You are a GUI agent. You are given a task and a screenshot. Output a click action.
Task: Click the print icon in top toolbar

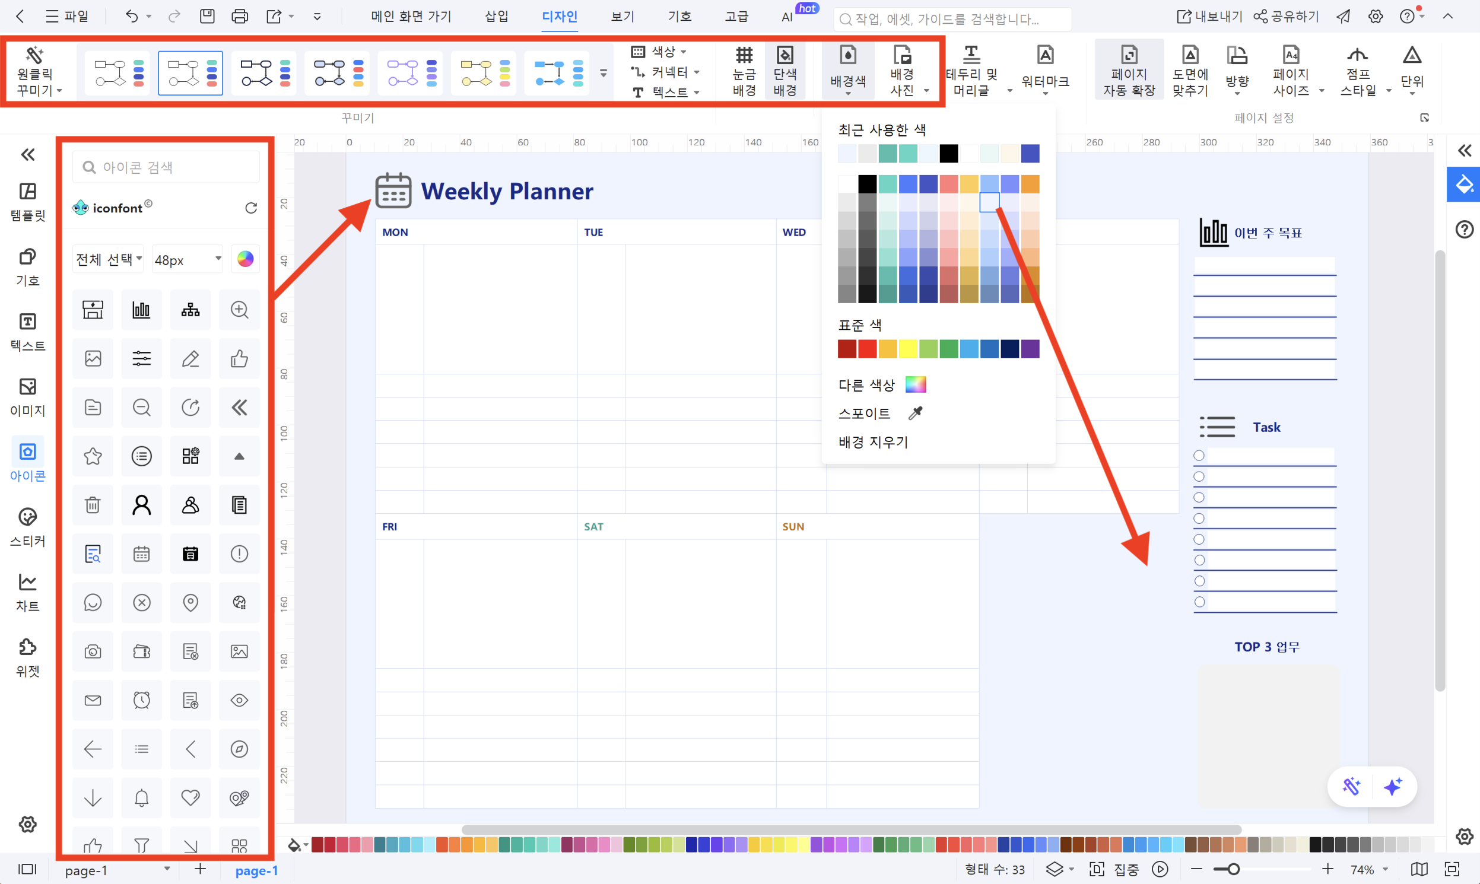click(240, 17)
